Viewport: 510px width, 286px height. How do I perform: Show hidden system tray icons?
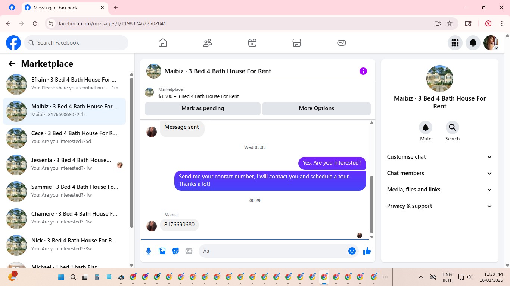tap(421, 277)
